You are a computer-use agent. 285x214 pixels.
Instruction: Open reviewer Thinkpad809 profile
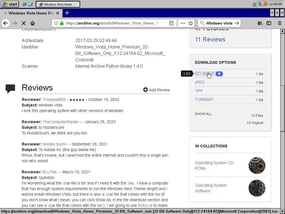[x=54, y=99]
